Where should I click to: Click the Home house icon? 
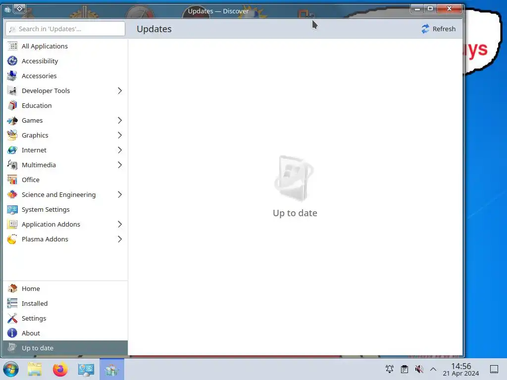[x=12, y=288]
